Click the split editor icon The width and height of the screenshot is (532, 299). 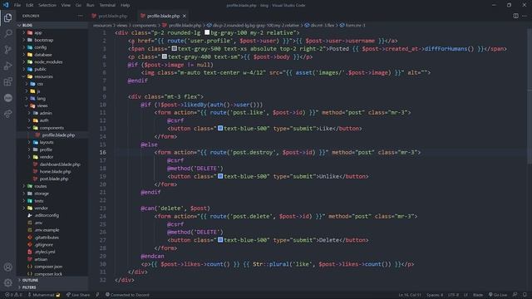pyautogui.click(x=515, y=16)
